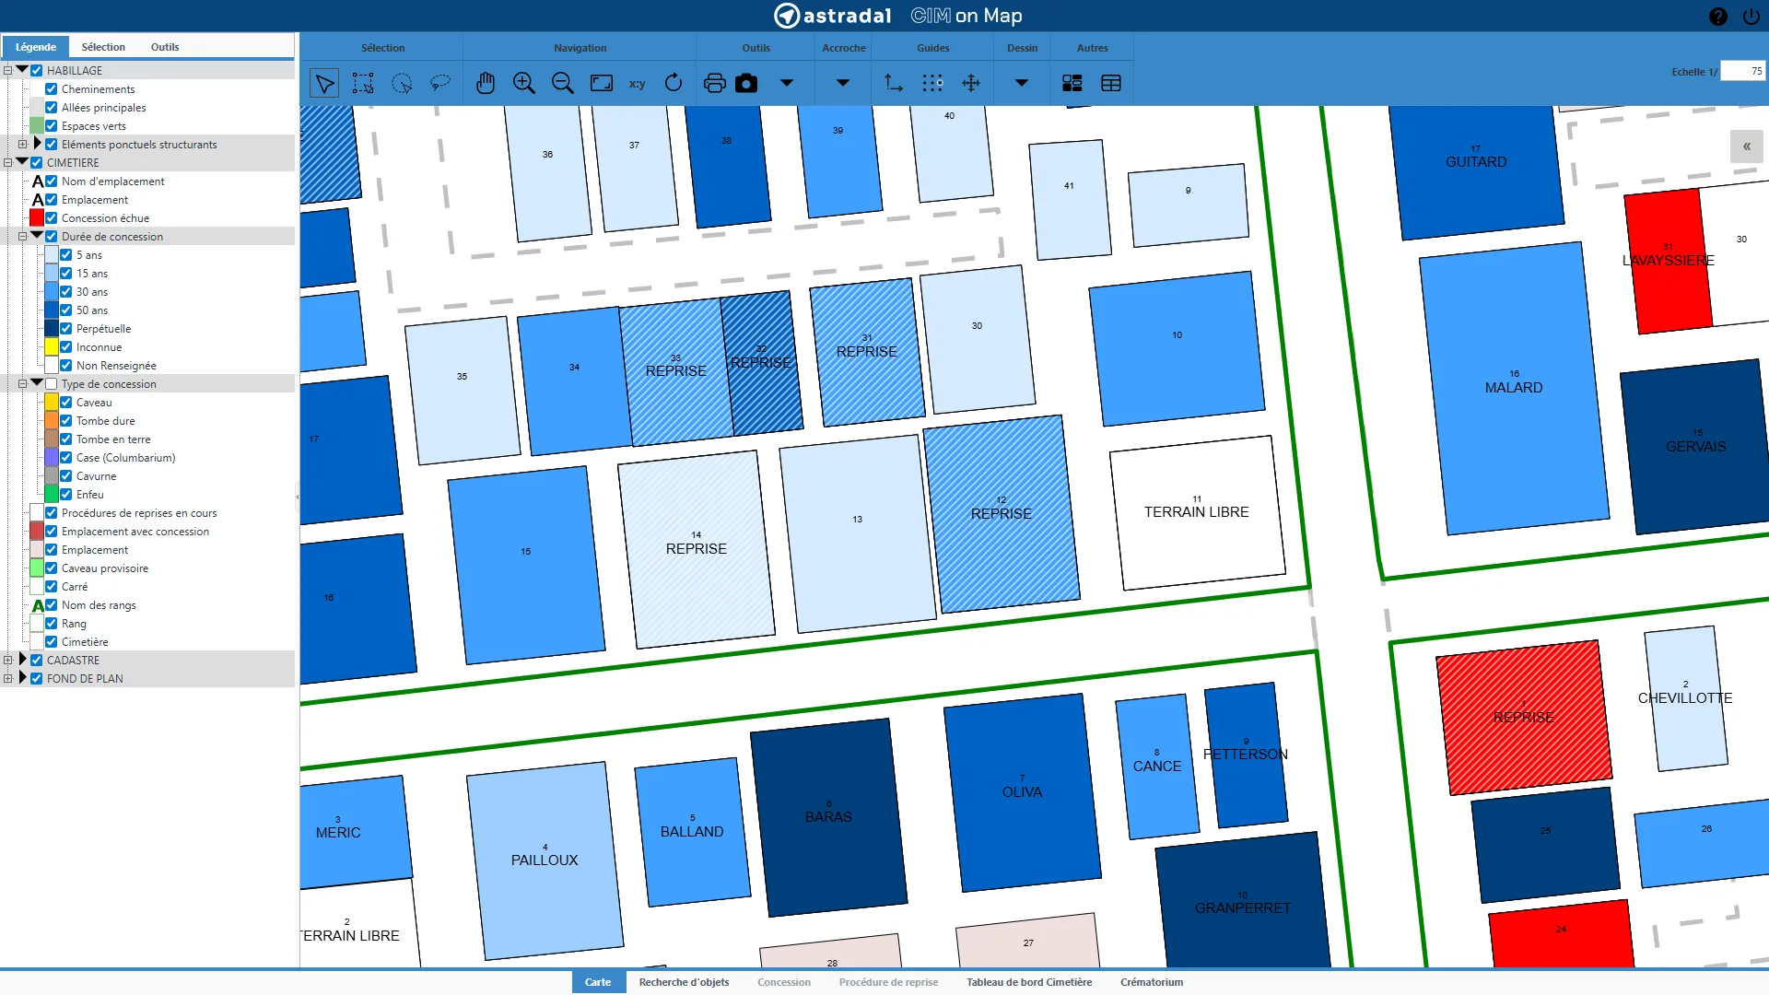The width and height of the screenshot is (1769, 995).
Task: Toggle the Perpétuelle duration checkbox
Action: point(66,329)
